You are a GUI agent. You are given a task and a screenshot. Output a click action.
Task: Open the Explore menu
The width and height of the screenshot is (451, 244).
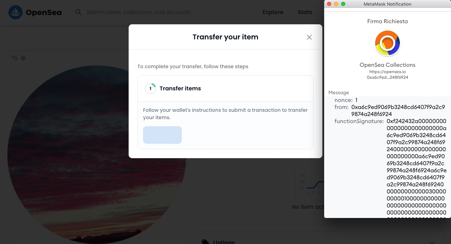pos(273,12)
